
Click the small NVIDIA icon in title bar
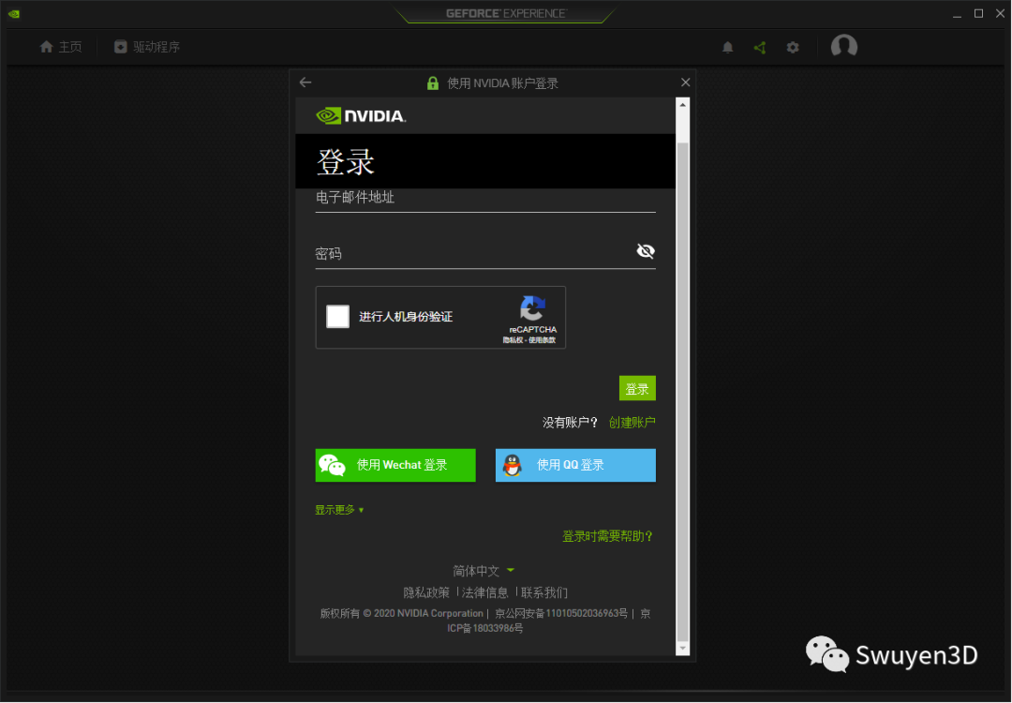[x=13, y=13]
